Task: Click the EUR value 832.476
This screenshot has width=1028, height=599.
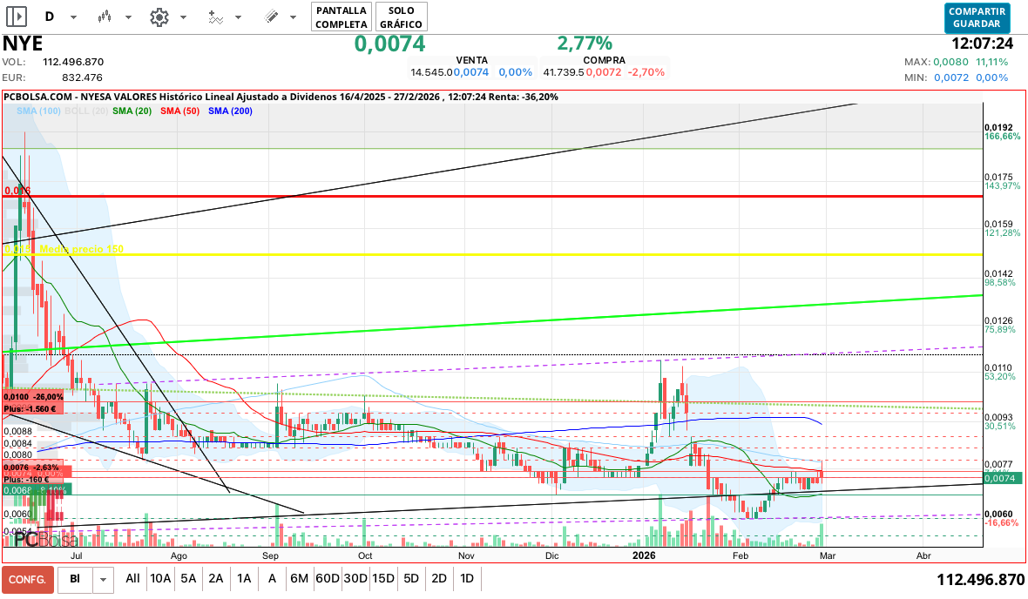Action: (82, 77)
